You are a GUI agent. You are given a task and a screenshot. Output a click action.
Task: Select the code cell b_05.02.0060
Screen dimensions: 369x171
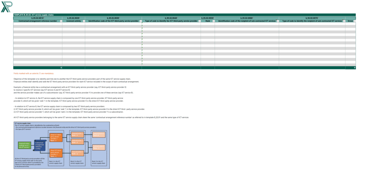click(247, 18)
